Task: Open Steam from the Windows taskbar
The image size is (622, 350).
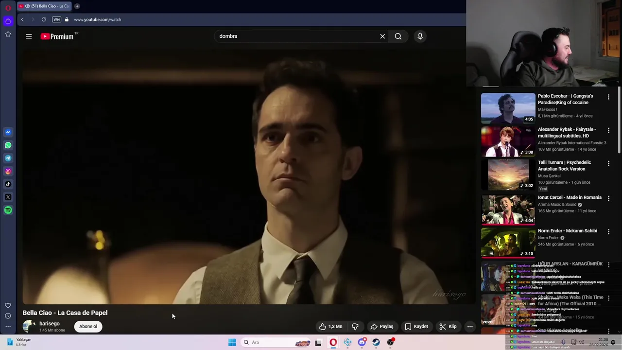Action: [x=376, y=342]
